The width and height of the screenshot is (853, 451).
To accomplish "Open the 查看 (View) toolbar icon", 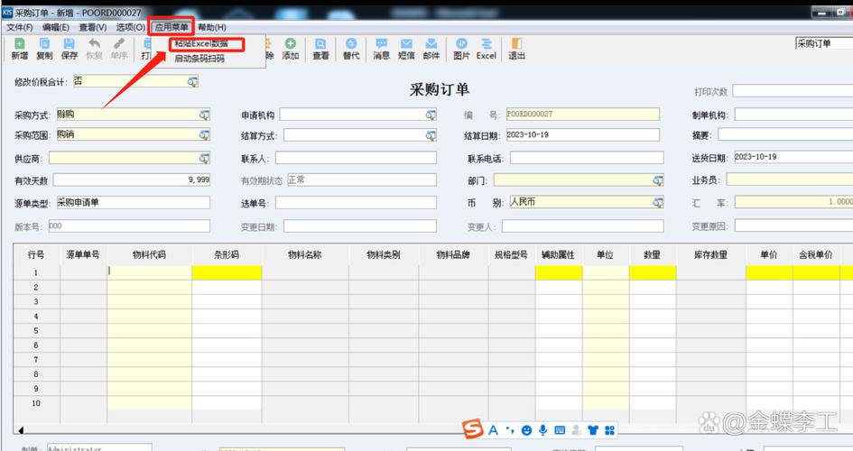I will (320, 49).
